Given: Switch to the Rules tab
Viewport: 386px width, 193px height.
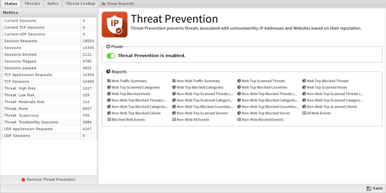Looking at the screenshot, I should pos(53,4).
